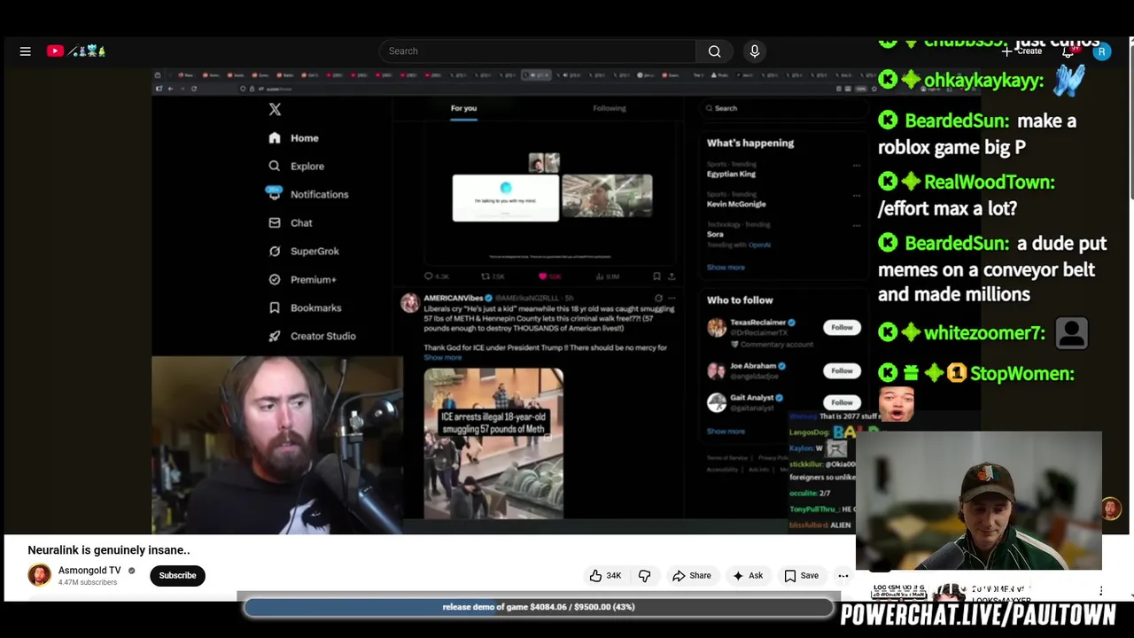Follow TexasReclaimer account
This screenshot has height=638, width=1134.
pos(842,328)
